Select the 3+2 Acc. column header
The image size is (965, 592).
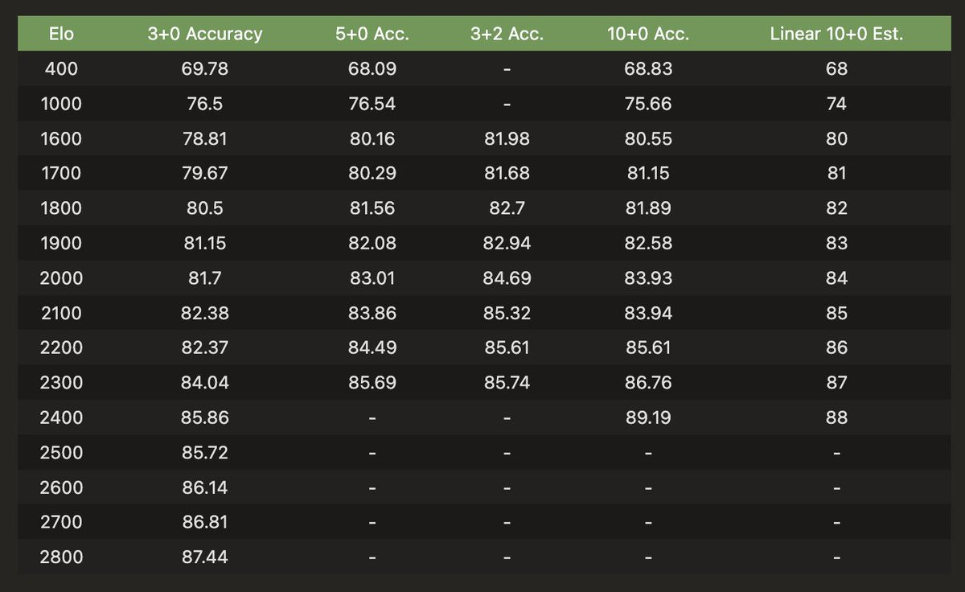tap(507, 34)
